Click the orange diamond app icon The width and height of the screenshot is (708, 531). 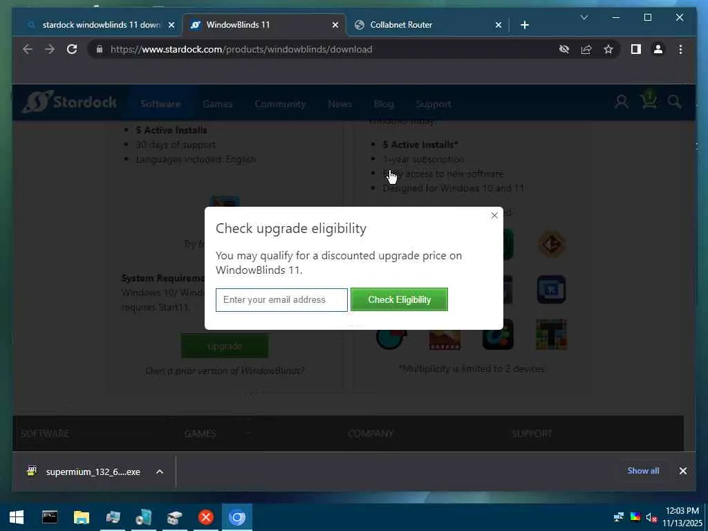point(551,245)
